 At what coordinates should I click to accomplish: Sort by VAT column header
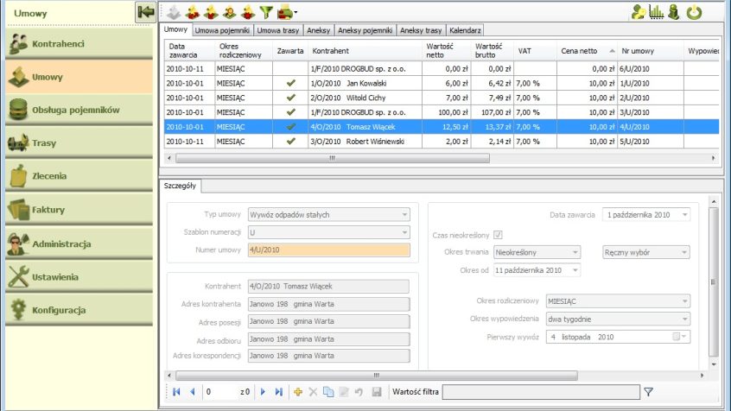[x=535, y=51]
